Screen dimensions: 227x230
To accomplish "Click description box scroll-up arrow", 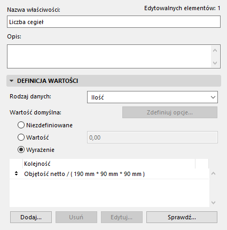I will 215,50.
